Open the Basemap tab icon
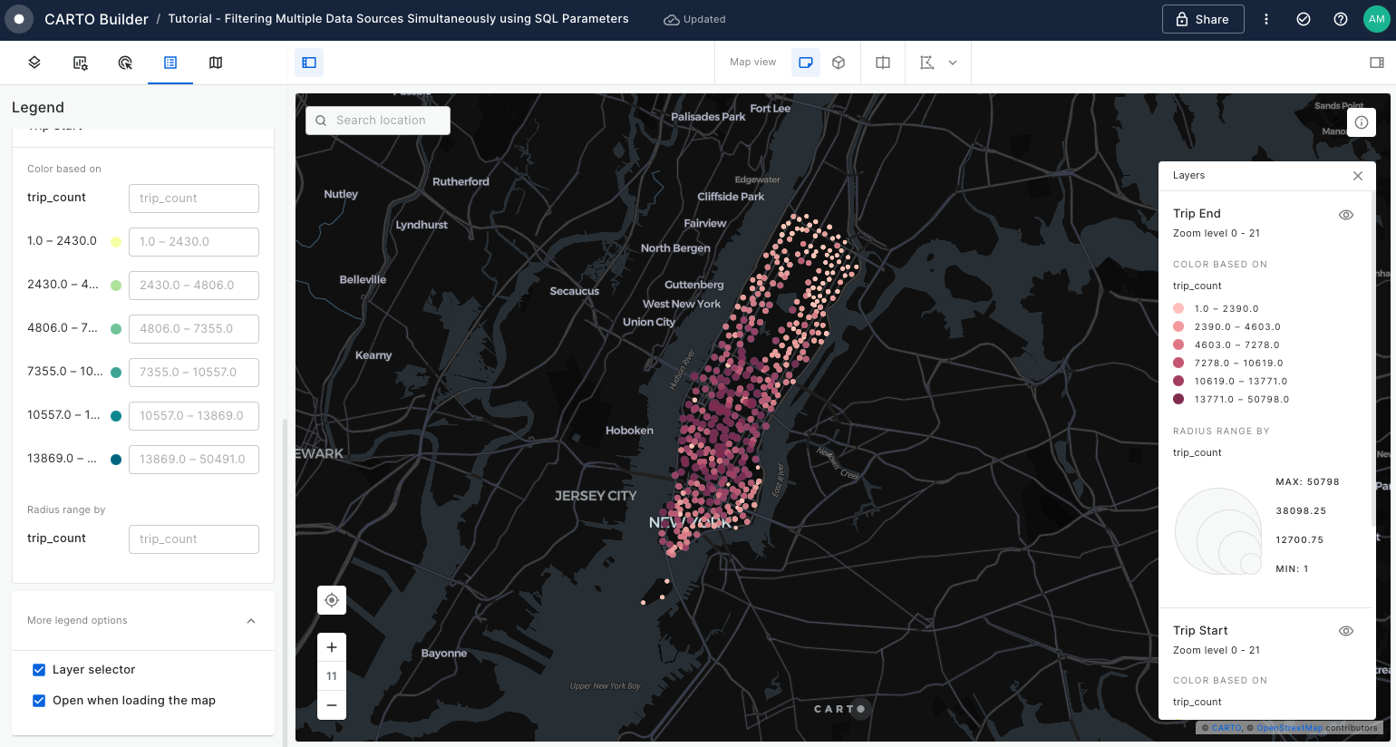 point(216,63)
